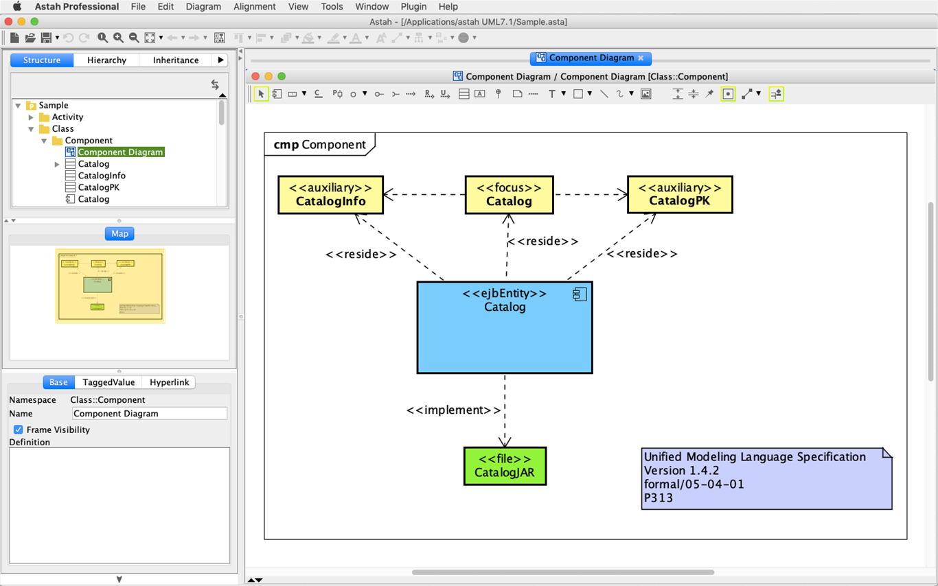Select the Insert image tool
The image size is (938, 586).
(646, 94)
